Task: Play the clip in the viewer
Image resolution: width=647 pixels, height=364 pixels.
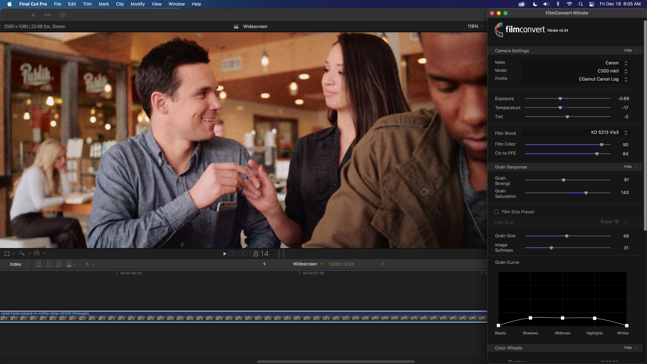Action: [x=225, y=254]
